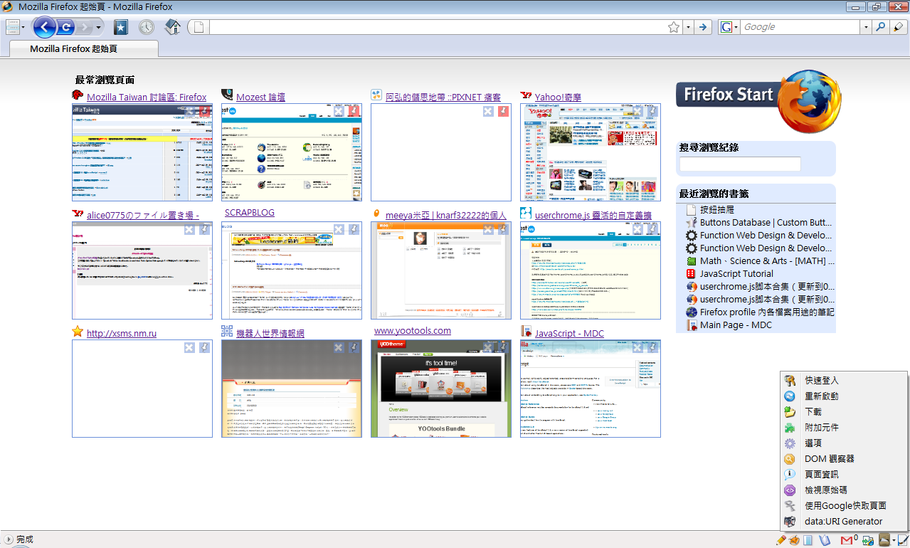Expand the address bar URL dropdown
The width and height of the screenshot is (910, 548).
click(x=688, y=27)
